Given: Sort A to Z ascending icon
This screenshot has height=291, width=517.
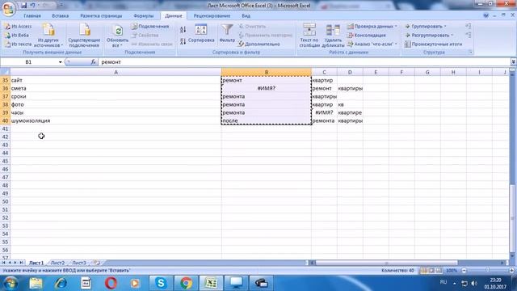Looking at the screenshot, I should tap(183, 30).
